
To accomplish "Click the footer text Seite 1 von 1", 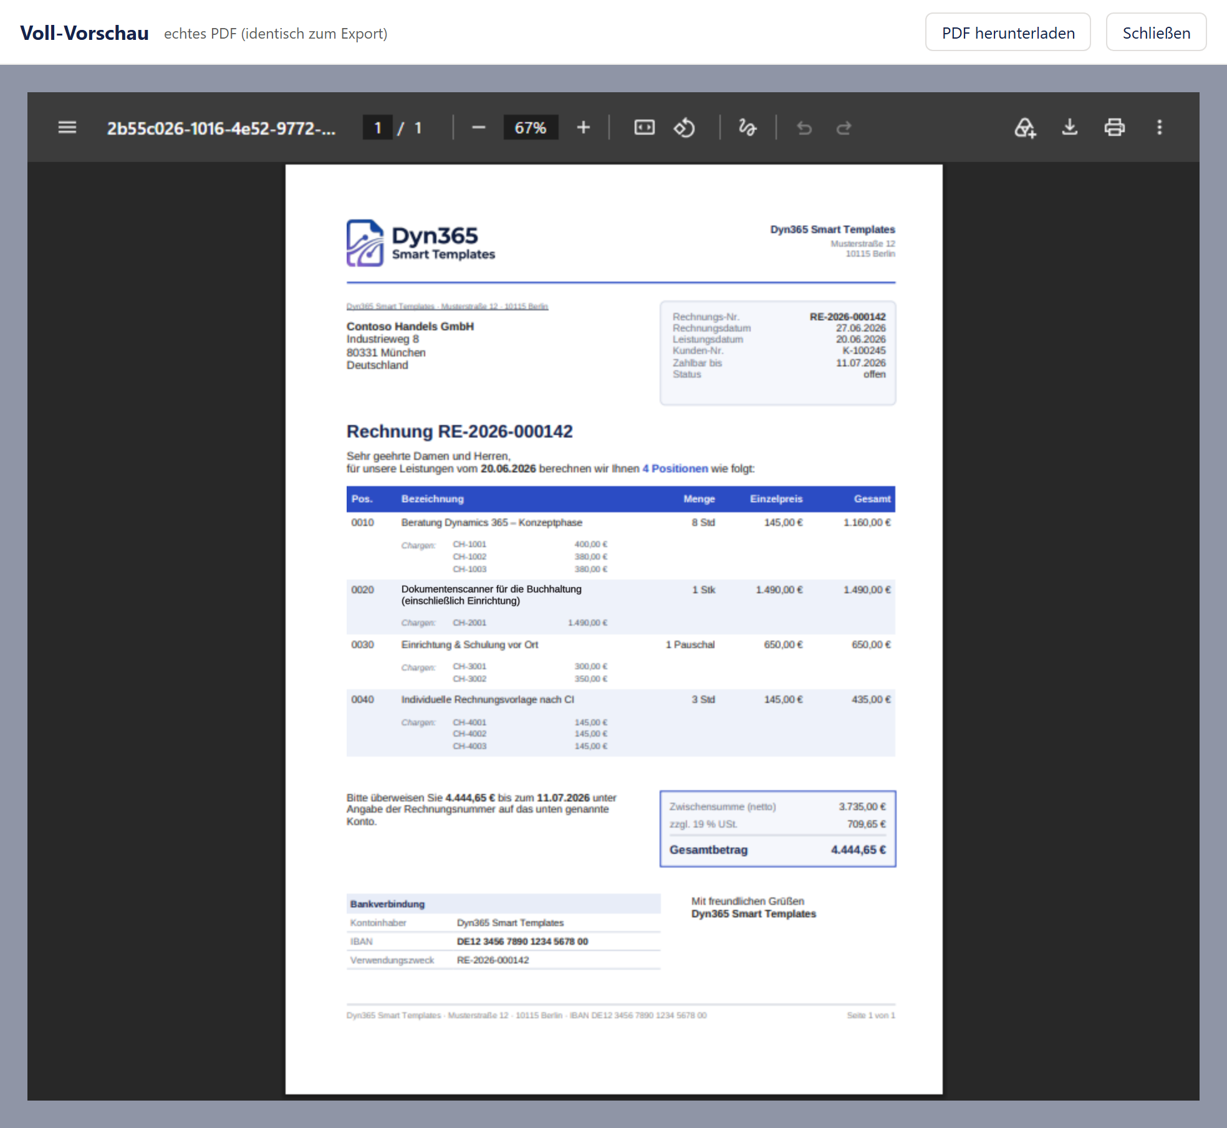I will pyautogui.click(x=871, y=1016).
